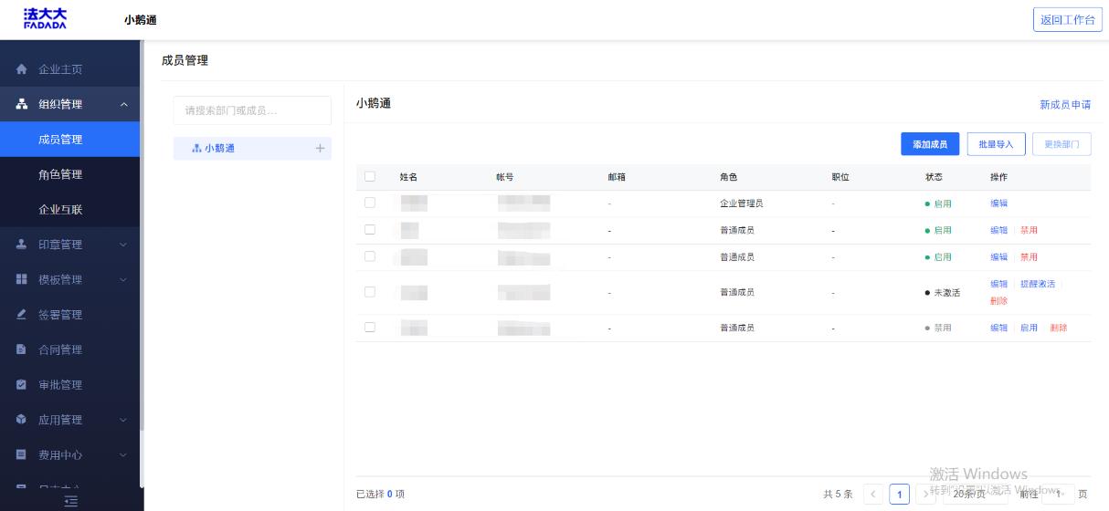Screen dimensions: 1109x511
Task: Go to next page arrow
Action: point(925,494)
